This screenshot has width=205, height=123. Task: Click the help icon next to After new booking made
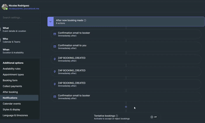pos(85,20)
